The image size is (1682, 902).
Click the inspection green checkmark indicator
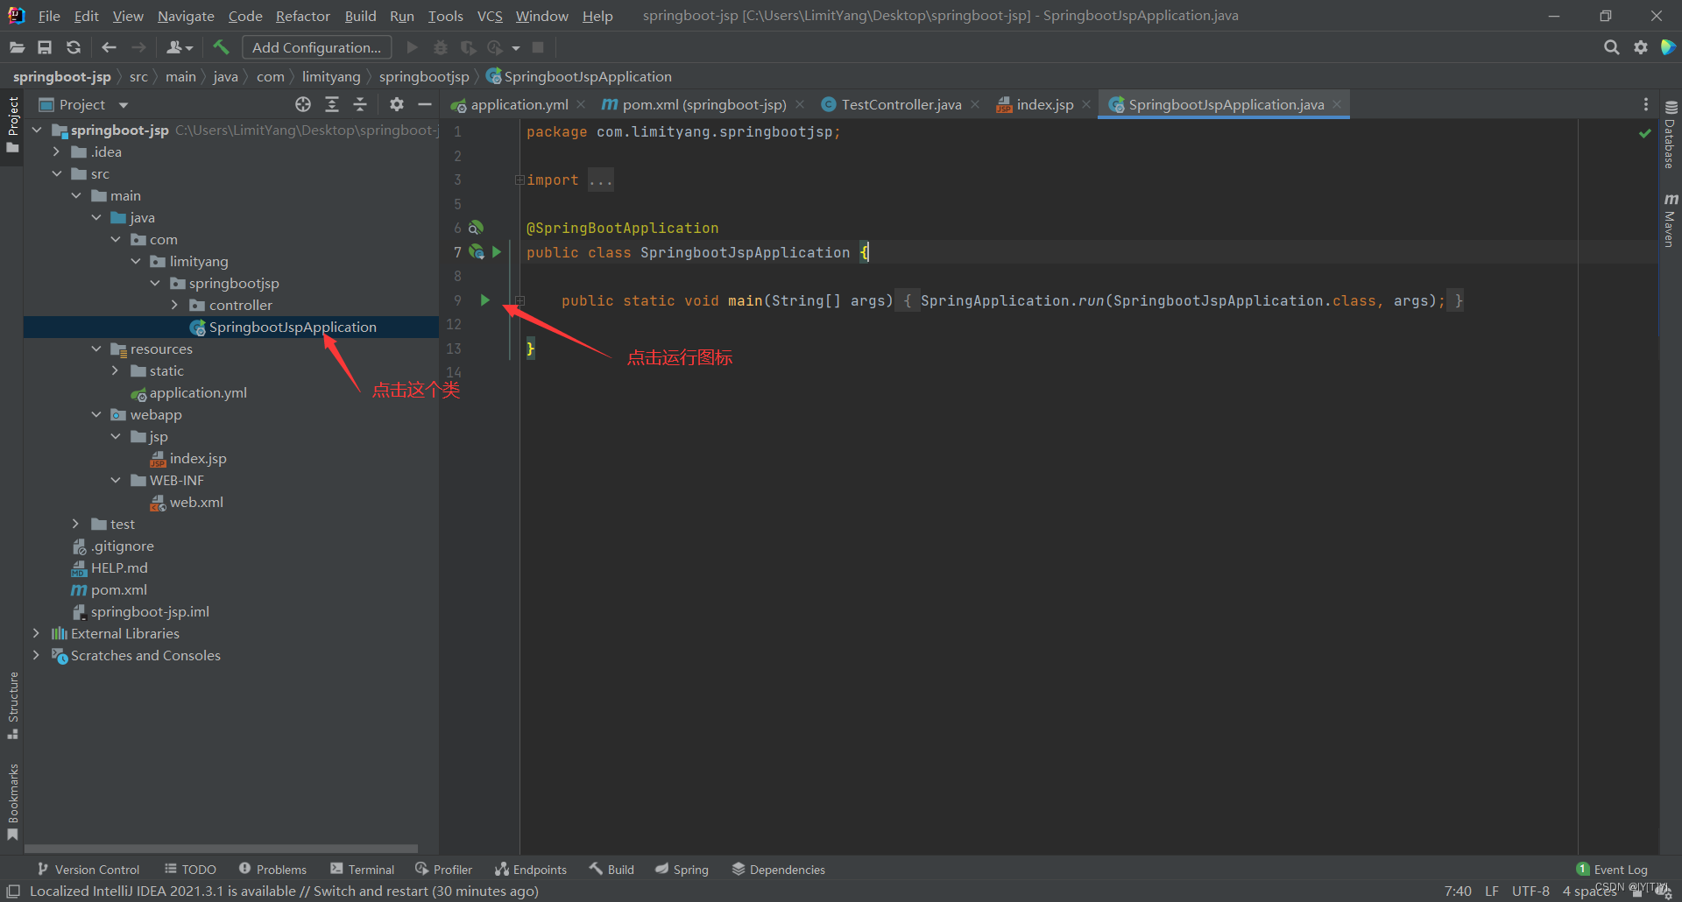coord(1644,133)
